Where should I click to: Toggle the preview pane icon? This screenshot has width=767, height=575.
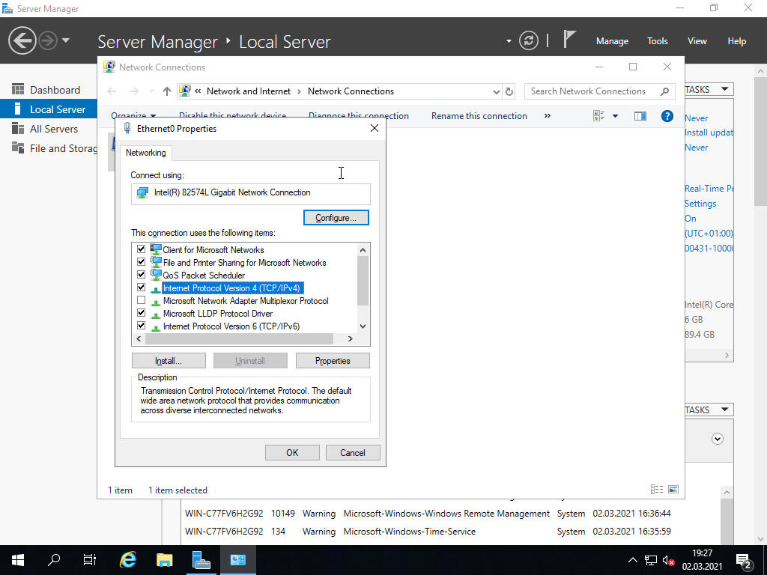640,116
